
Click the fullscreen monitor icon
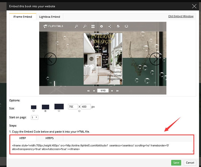point(126,26)
